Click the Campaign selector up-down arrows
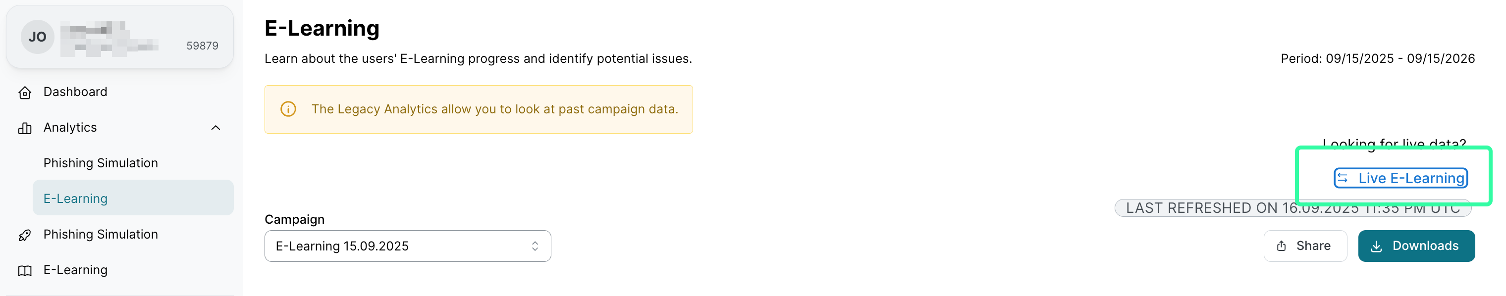1506x296 pixels. pos(535,246)
